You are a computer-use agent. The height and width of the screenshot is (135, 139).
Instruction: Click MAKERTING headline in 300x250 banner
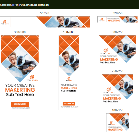point(109,59)
